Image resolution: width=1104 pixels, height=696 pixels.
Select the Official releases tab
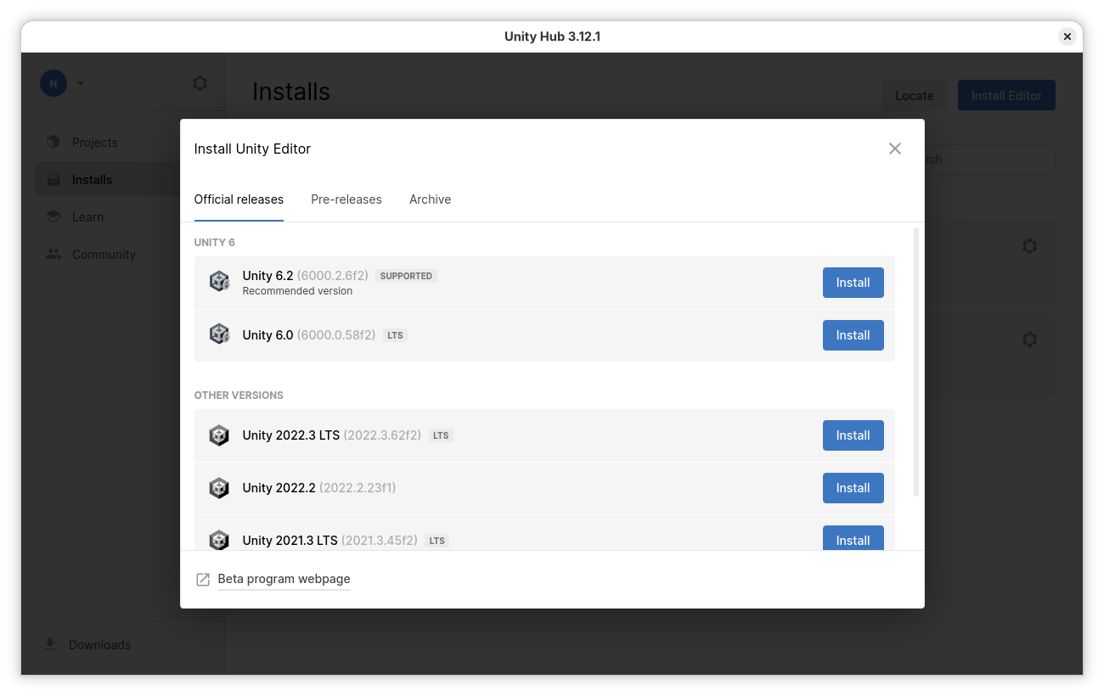click(239, 199)
